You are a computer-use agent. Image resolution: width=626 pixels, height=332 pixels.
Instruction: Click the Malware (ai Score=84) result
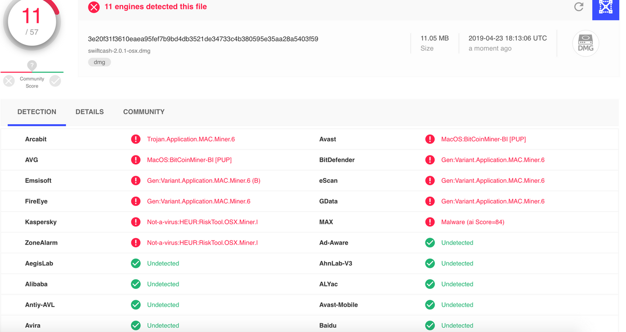coord(472,222)
